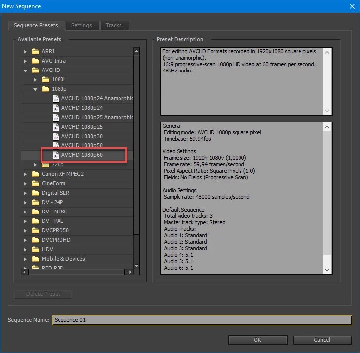
Task: Expand the AVC-Intra folder arrow
Action: pyautogui.click(x=25, y=61)
